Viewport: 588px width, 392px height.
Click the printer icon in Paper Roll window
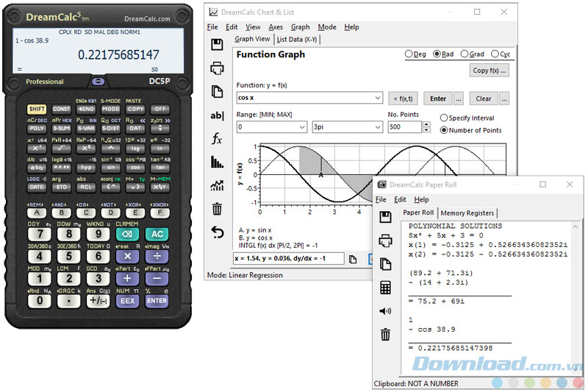385,240
